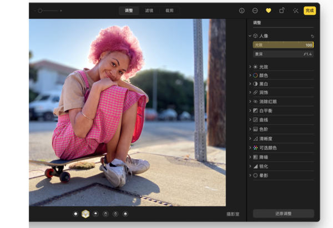
Task: Click the noise reduction icon beside 降噪
Action: (255, 157)
